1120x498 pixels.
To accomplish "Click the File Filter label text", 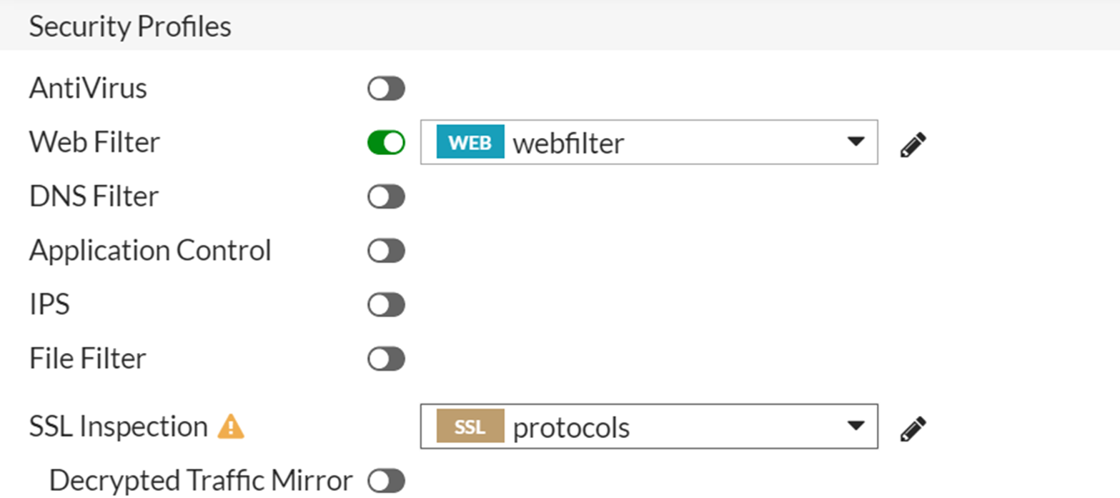I will [x=87, y=359].
